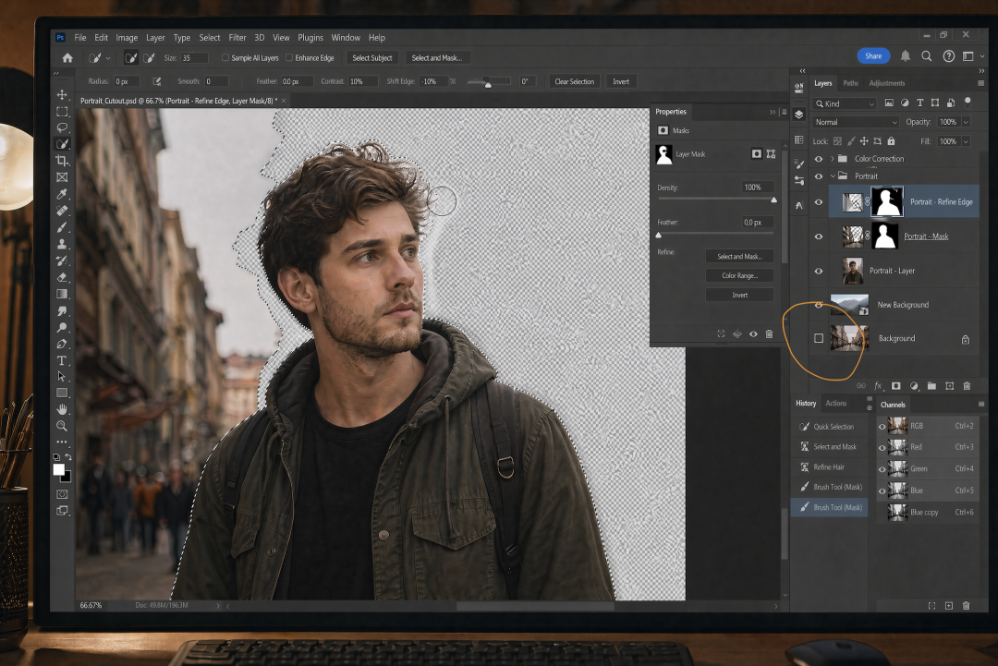Show the hidden Background layer

819,339
